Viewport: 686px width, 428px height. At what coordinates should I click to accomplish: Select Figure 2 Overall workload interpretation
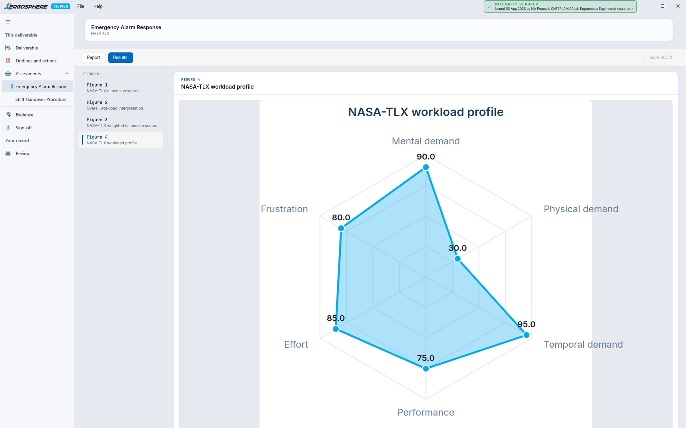121,105
